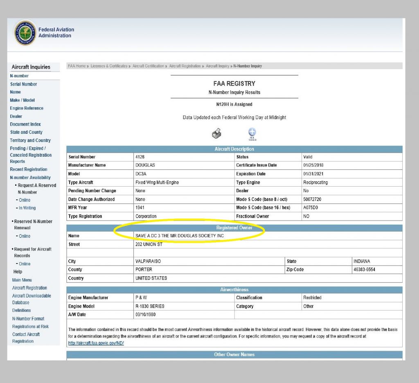Image resolution: width=419 pixels, height=383 pixels.
Task: Open the Dealer sidebar link
Action: [x=16, y=116]
